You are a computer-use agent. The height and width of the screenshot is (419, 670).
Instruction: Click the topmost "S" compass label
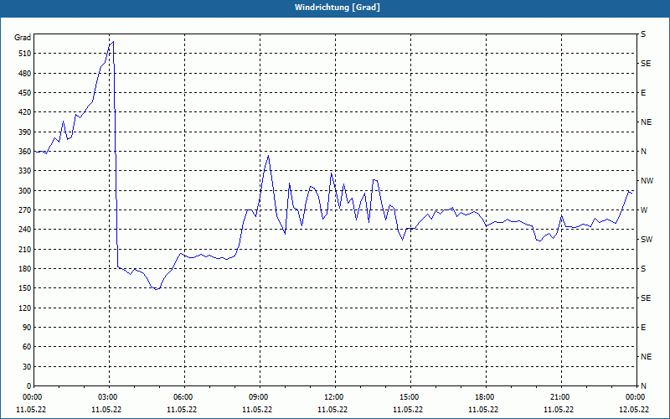pyautogui.click(x=643, y=34)
